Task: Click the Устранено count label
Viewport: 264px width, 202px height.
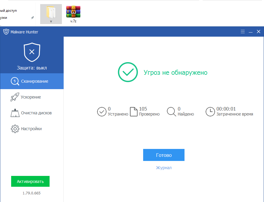Action: [x=118, y=114]
